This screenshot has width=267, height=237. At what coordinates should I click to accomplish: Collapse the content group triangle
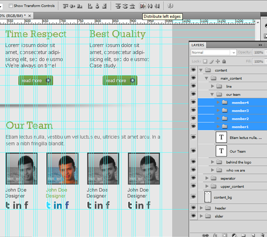pyautogui.click(x=201, y=70)
